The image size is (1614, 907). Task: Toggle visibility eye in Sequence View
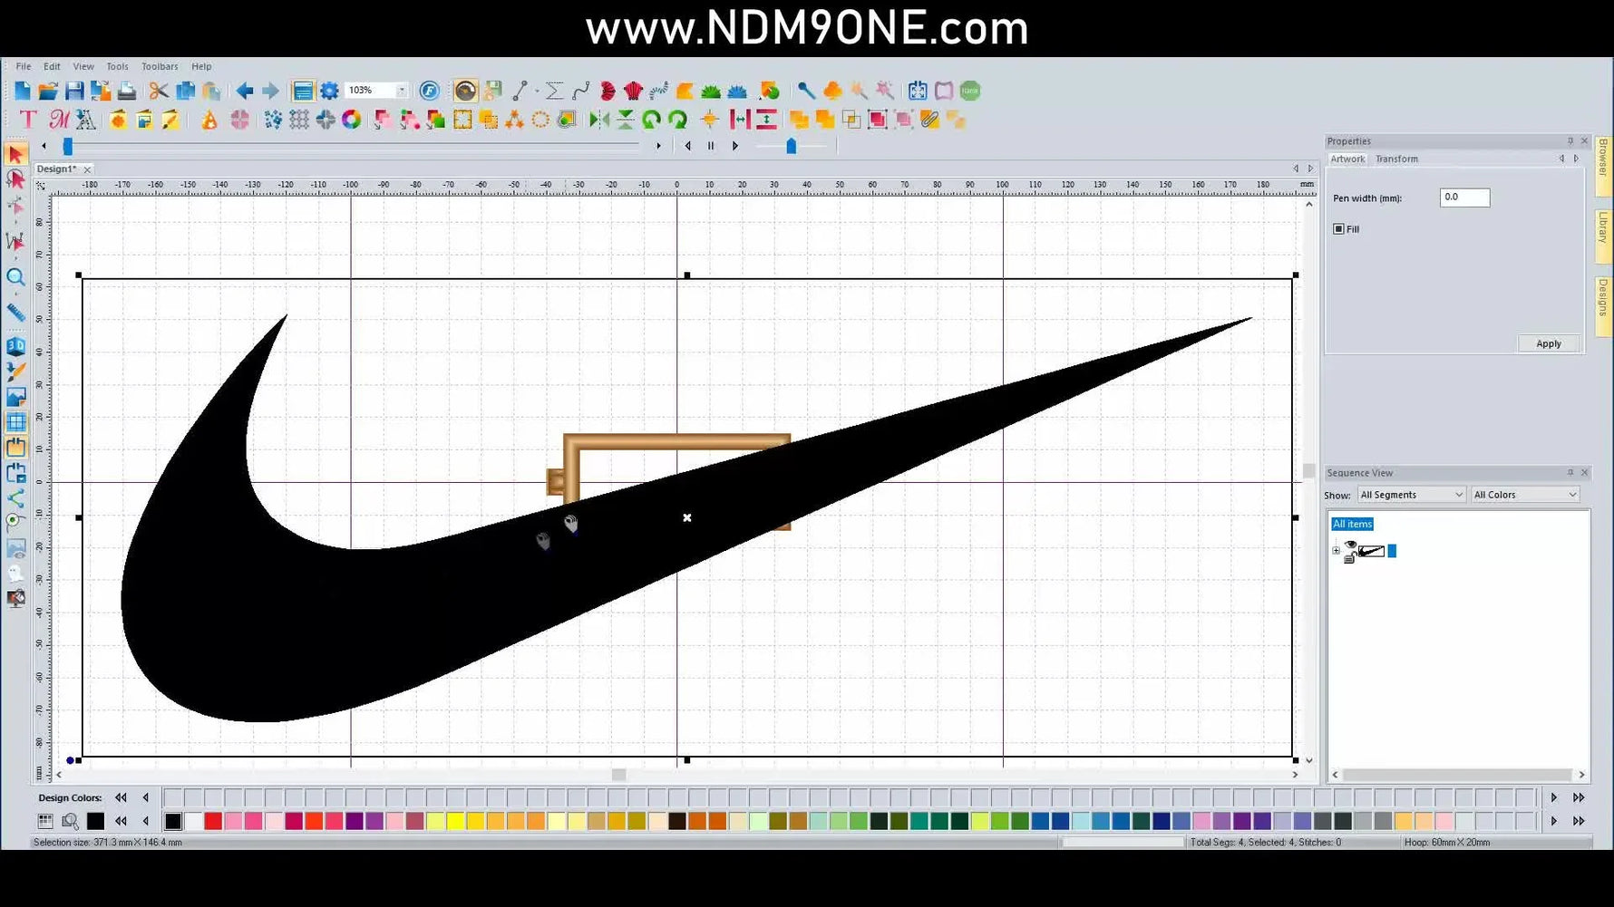pyautogui.click(x=1350, y=545)
